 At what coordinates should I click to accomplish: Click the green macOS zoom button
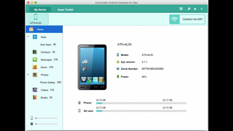point(36,2)
